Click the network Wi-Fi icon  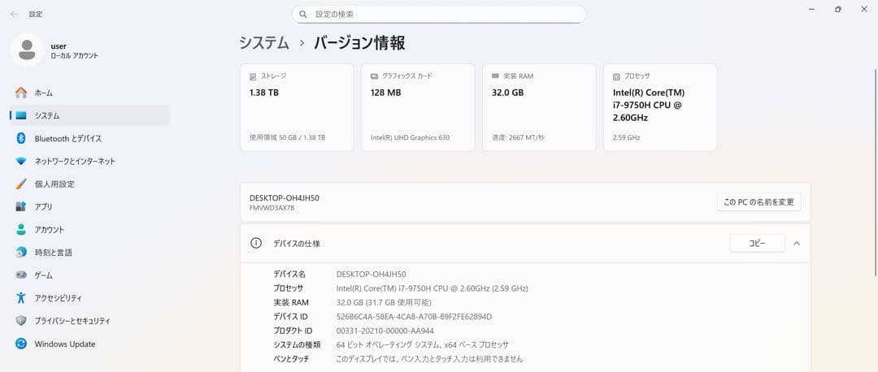pyautogui.click(x=21, y=161)
